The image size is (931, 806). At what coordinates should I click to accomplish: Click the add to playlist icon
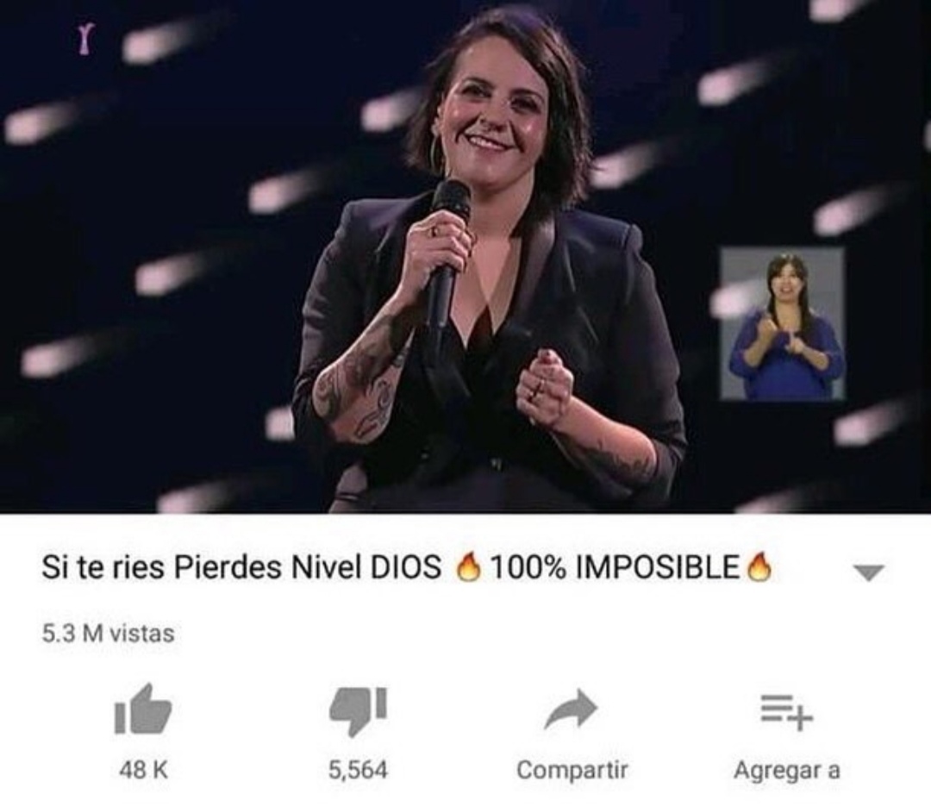787,712
